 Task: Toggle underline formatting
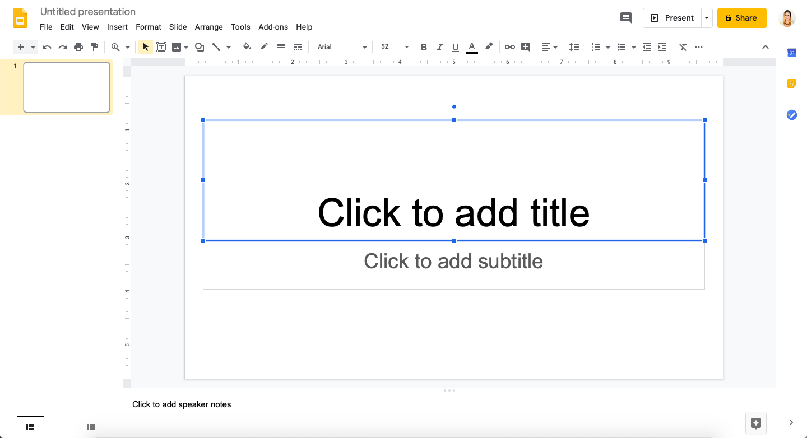[456, 47]
